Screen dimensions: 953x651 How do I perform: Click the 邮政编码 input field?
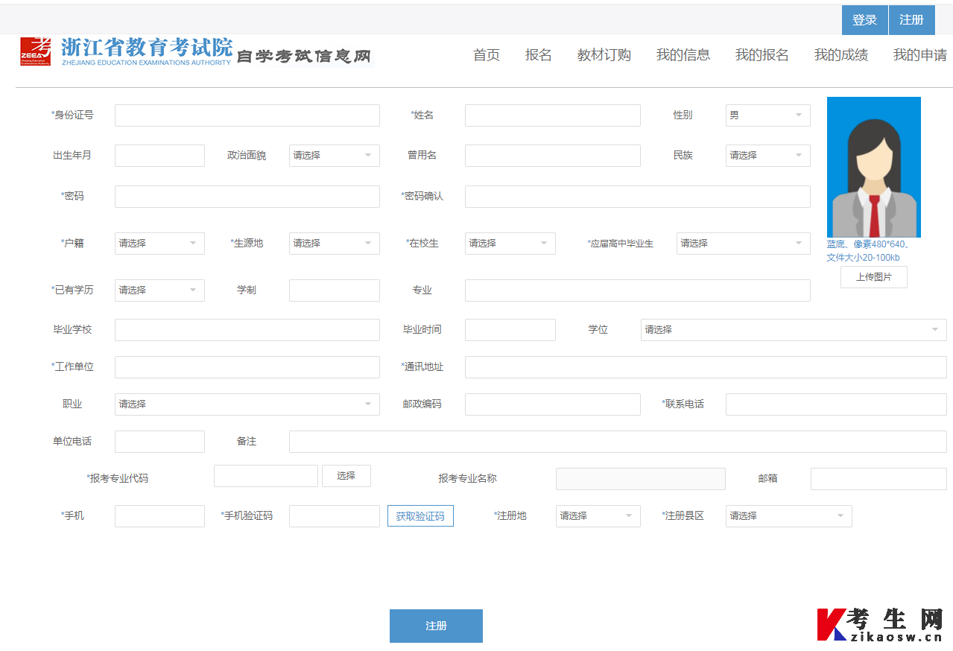[553, 404]
